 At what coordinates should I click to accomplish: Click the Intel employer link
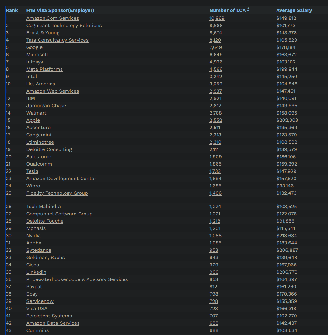(x=32, y=77)
